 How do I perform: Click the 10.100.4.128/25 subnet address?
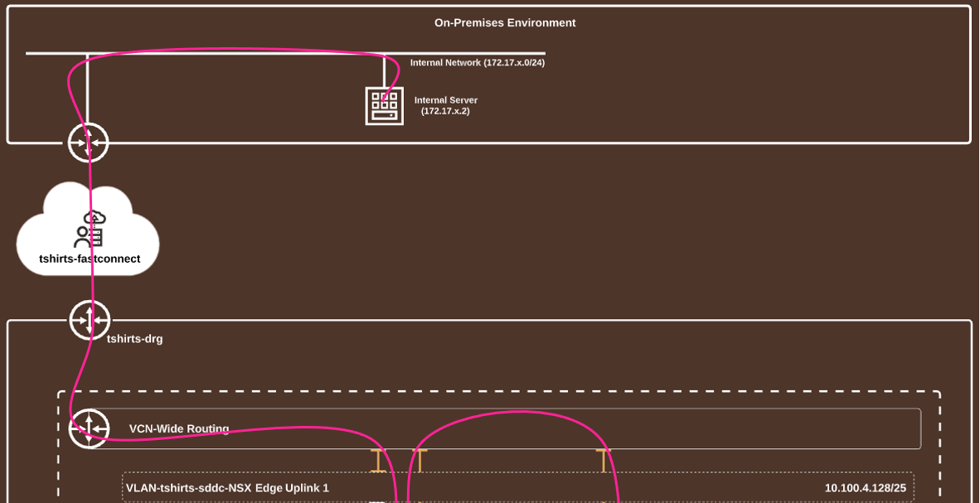[865, 488]
